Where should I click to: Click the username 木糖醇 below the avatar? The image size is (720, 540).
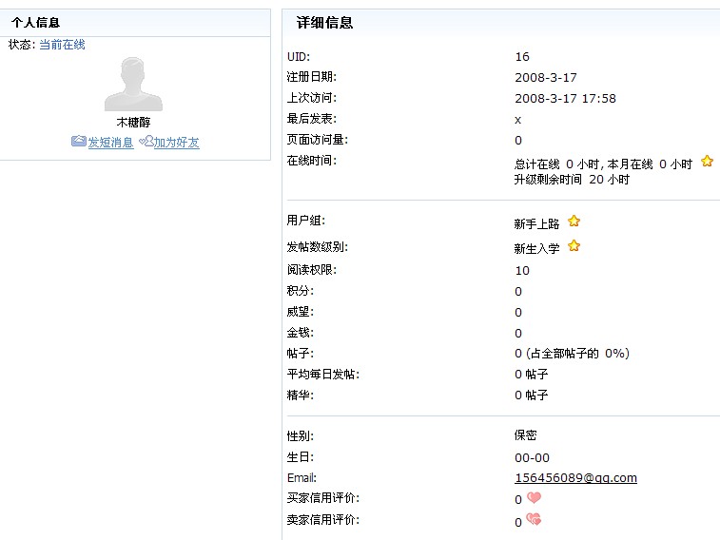point(133,123)
